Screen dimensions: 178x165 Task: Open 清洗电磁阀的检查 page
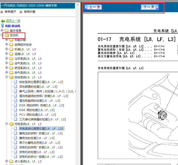click(x=40, y=101)
